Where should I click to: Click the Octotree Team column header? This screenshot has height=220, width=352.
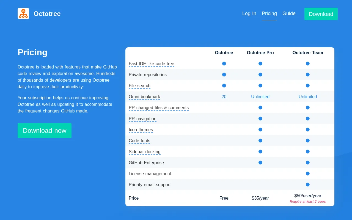coord(308,53)
